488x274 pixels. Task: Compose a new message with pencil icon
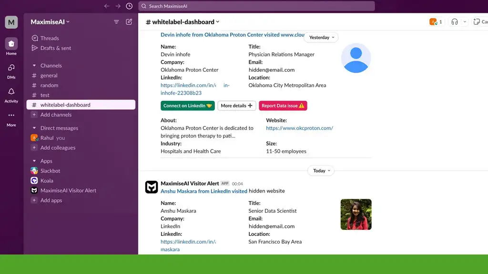(129, 22)
